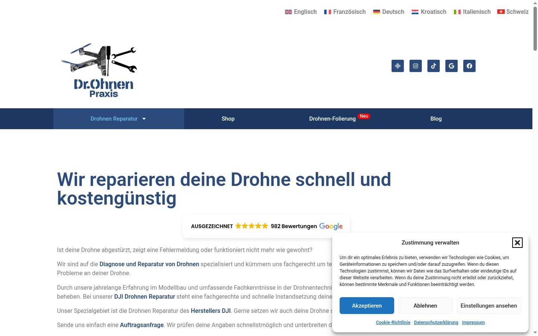Select Italienisch language
538x336 pixels.
[472, 12]
